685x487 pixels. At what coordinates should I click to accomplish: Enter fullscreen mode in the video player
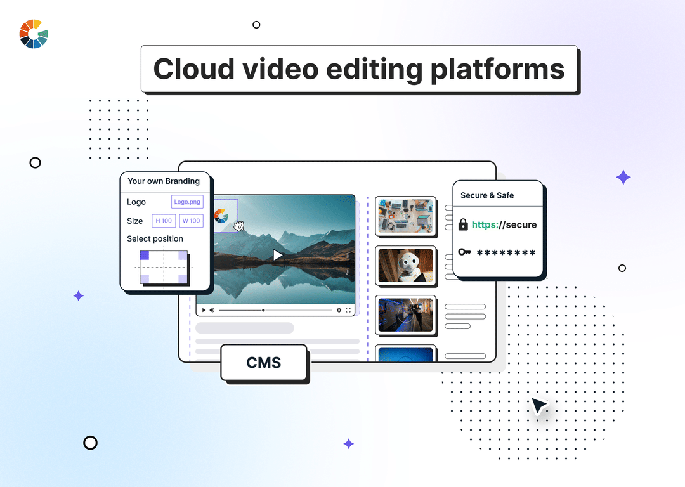pyautogui.click(x=348, y=310)
